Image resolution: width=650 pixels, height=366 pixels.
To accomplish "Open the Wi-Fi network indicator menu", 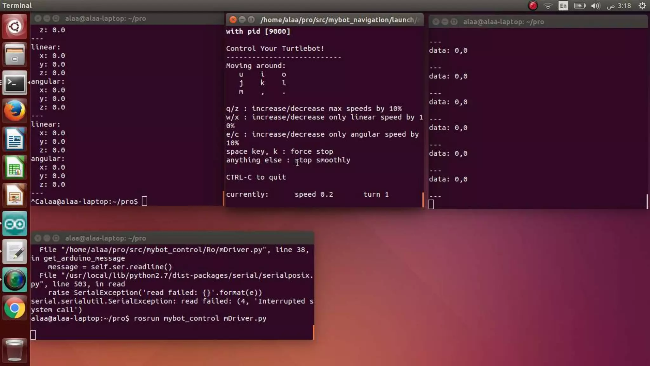I will pos(548,6).
